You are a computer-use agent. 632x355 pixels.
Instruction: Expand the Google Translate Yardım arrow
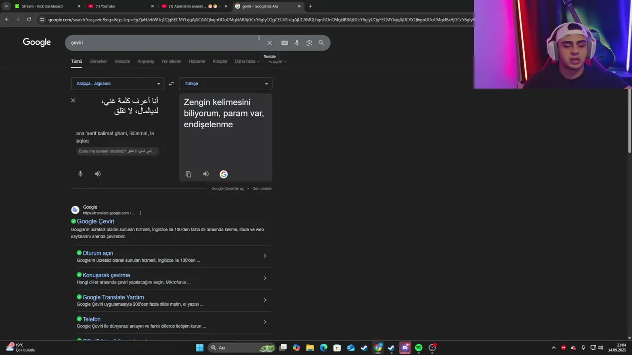point(265,300)
